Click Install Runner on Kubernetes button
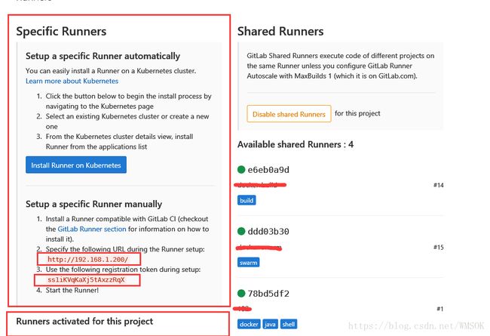 [76, 165]
